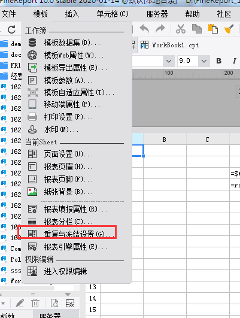Click the footer icon for 报表页脚
The height and width of the screenshot is (318, 240).
click(32, 179)
